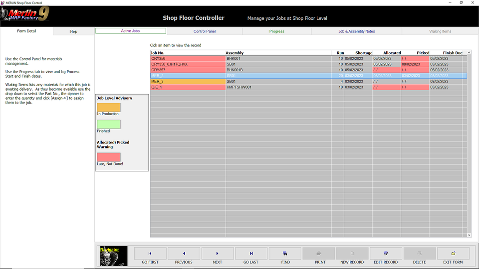Click the Go First navigation icon
479x269 pixels.
(150, 254)
